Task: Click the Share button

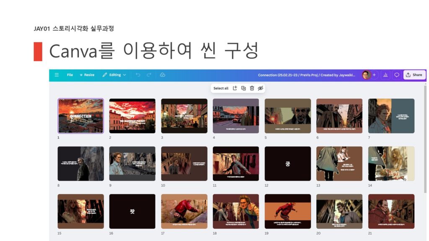Action: [x=414, y=75]
